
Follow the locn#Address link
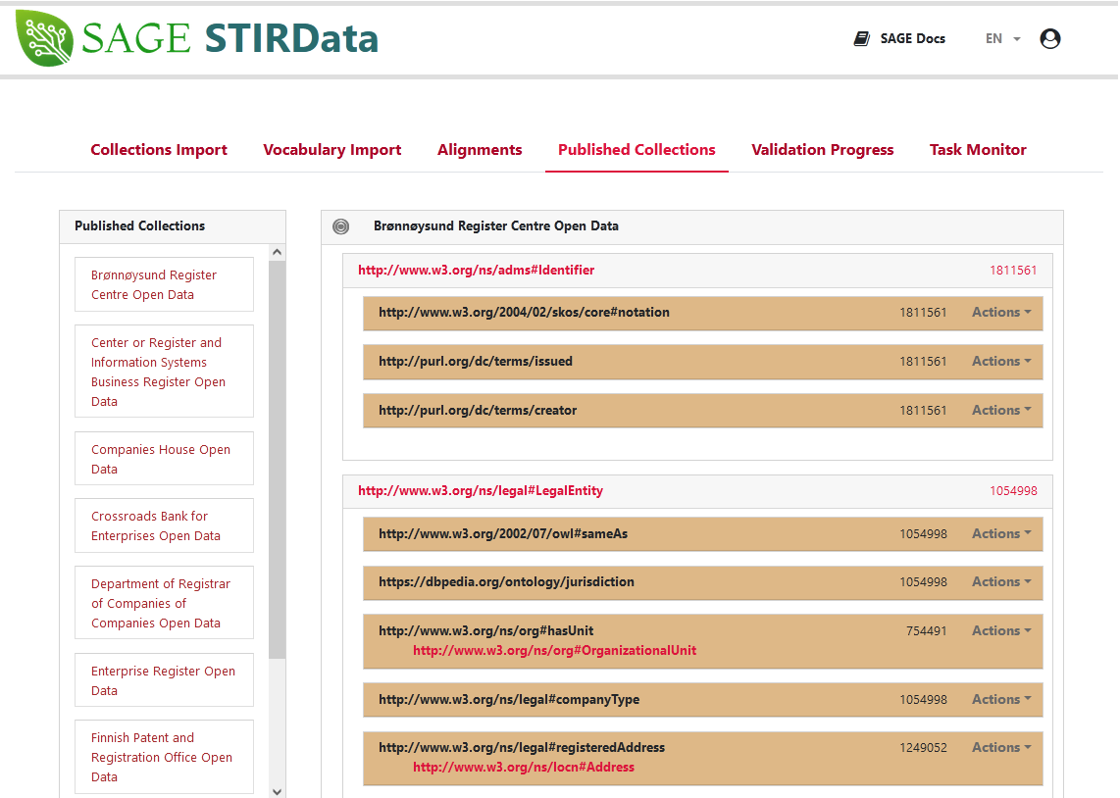click(x=524, y=768)
